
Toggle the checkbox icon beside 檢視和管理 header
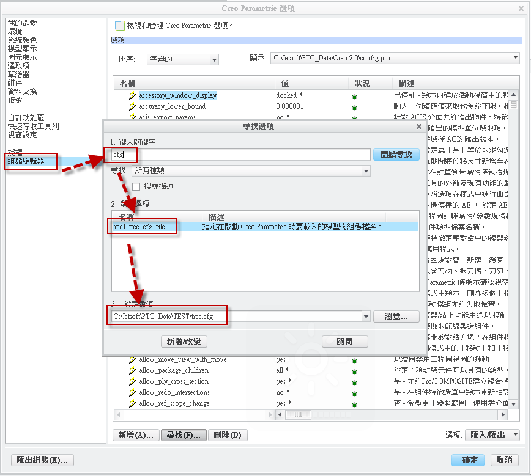(120, 26)
